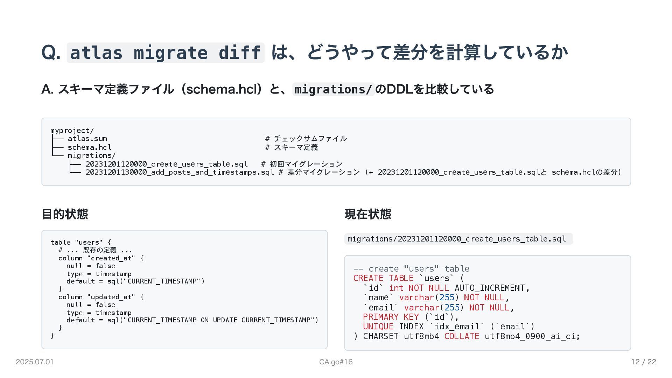Click the column "updated_at" line
672x378 pixels.
(101, 297)
